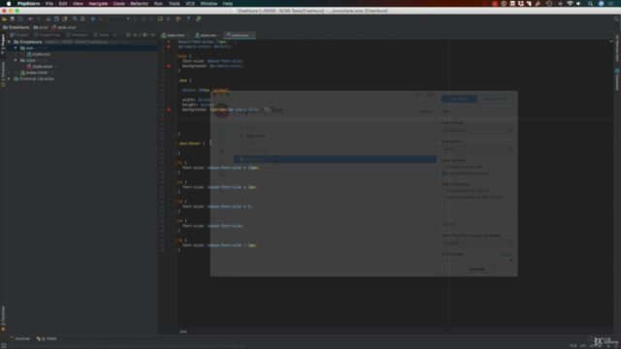Image resolution: width=621 pixels, height=349 pixels.
Task: Open macOS Spotlight search icon
Action: 590,4
